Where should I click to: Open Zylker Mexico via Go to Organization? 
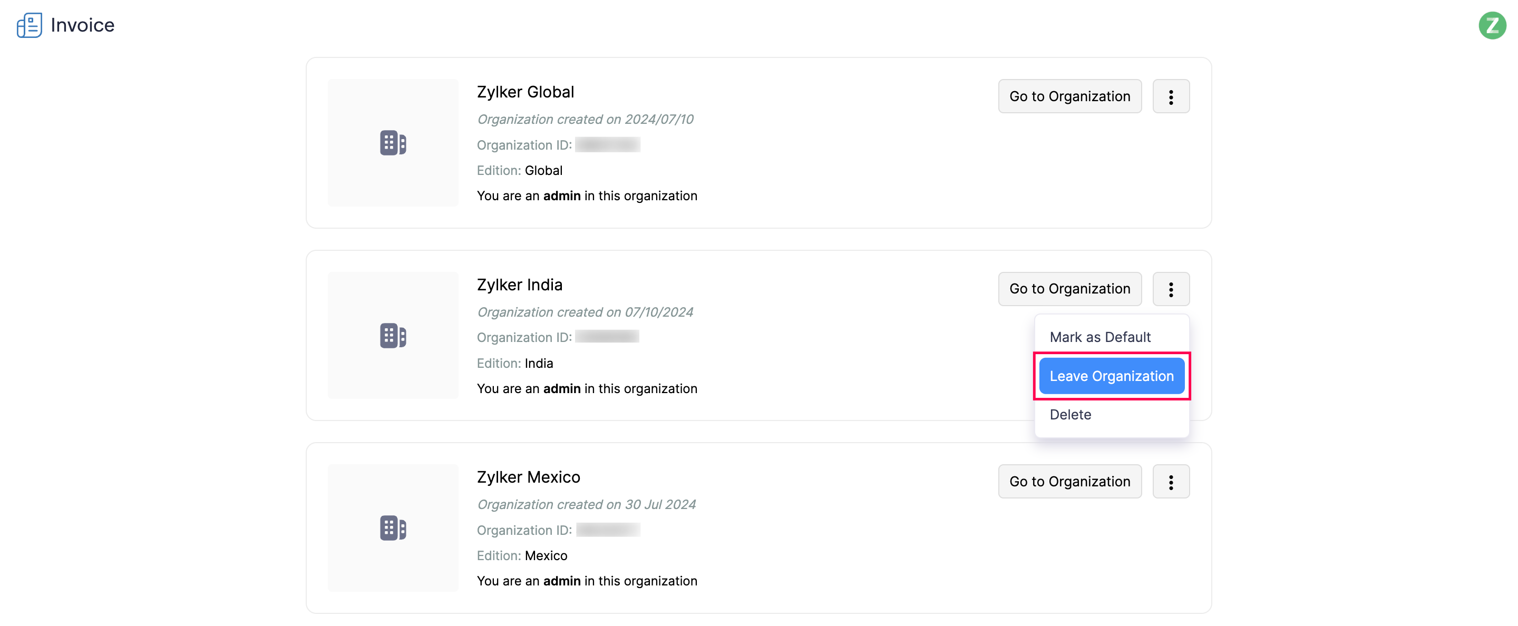1069,482
